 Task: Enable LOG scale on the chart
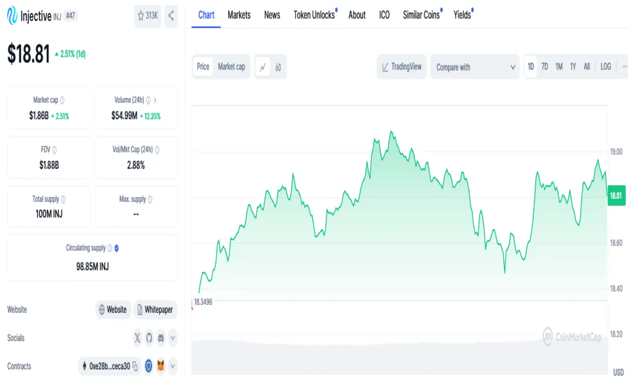(605, 66)
